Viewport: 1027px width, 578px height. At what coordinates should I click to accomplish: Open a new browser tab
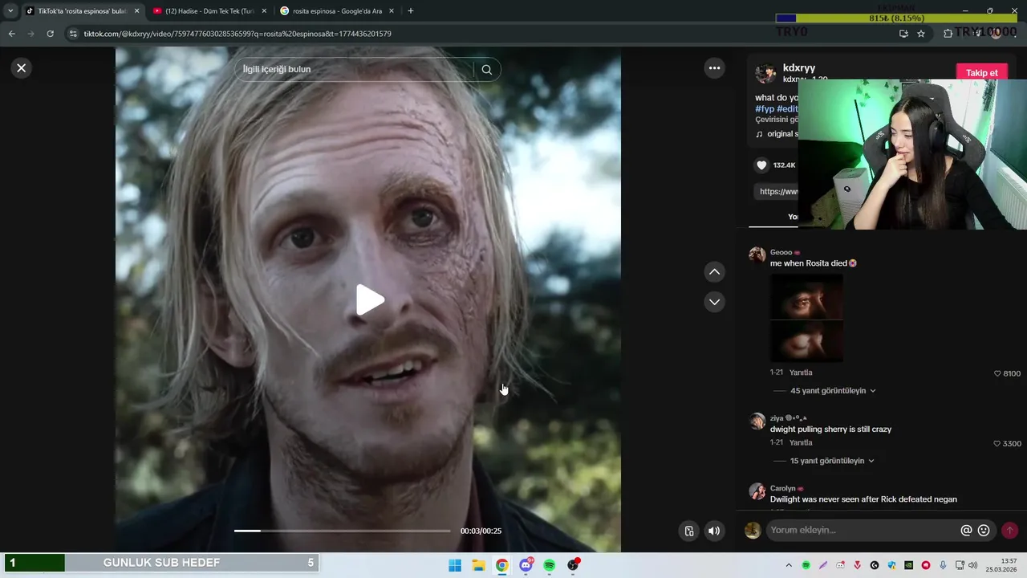click(411, 11)
